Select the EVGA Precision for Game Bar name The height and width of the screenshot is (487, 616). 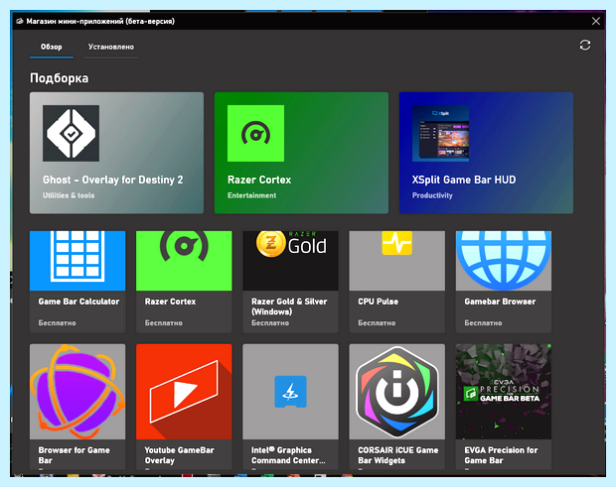501,455
